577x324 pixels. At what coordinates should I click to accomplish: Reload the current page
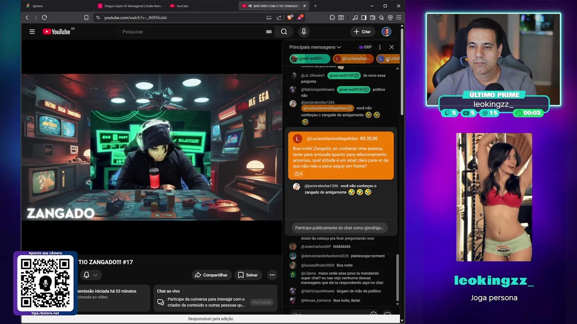[44, 18]
